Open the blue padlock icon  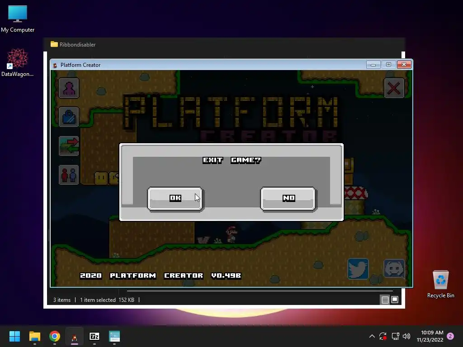click(x=69, y=117)
